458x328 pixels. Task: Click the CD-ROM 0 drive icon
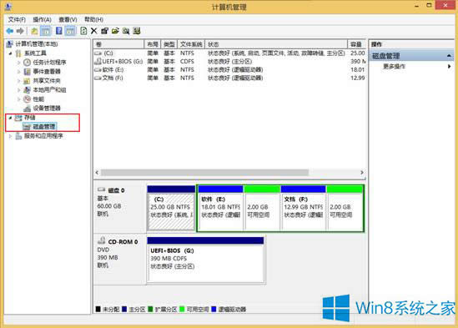(x=101, y=240)
